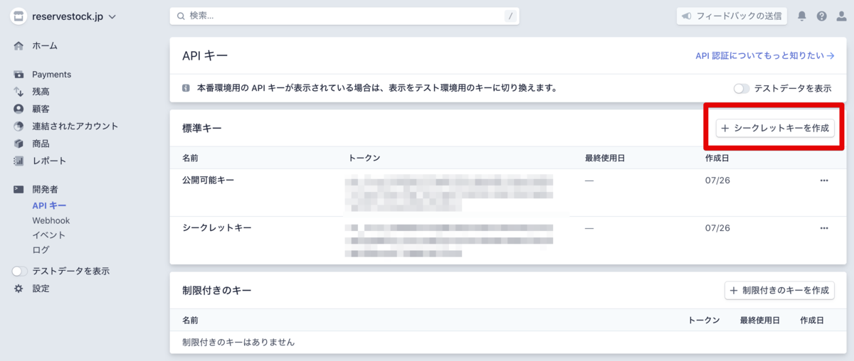Select イベント submenu item
Viewport: 854px width, 361px height.
point(49,235)
